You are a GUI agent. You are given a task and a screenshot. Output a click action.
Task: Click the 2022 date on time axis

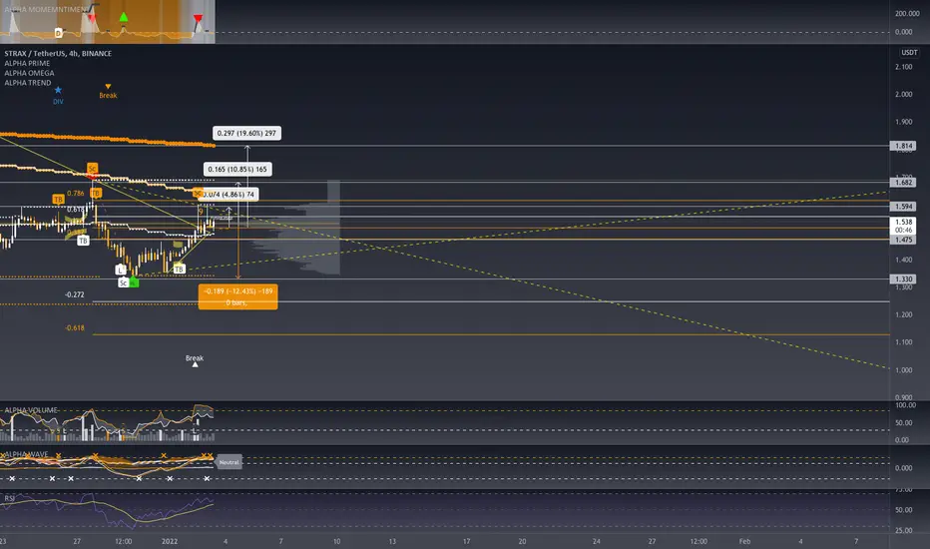pyautogui.click(x=170, y=541)
